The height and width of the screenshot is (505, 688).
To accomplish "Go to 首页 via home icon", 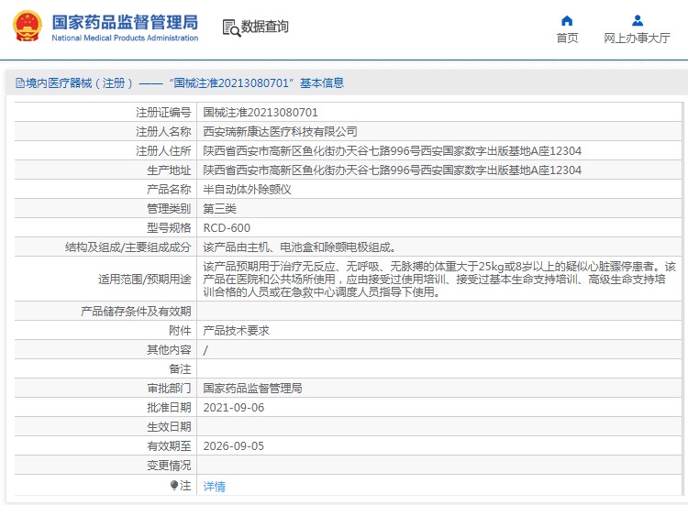I will 567,20.
